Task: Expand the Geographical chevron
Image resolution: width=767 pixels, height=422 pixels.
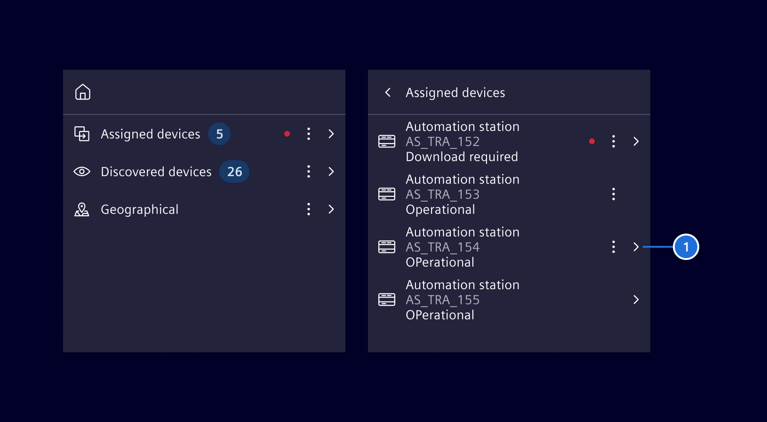Action: [x=331, y=209]
